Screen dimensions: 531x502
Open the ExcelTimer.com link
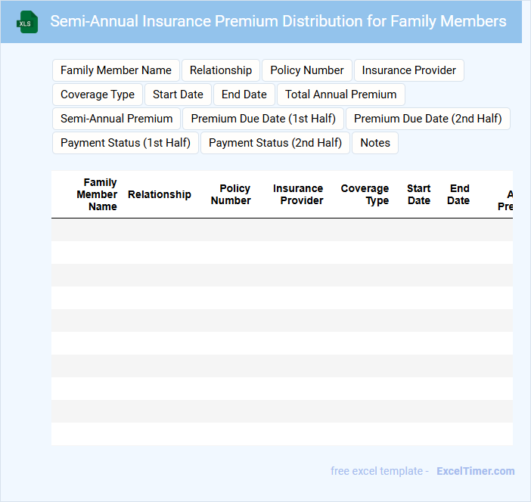(475, 471)
